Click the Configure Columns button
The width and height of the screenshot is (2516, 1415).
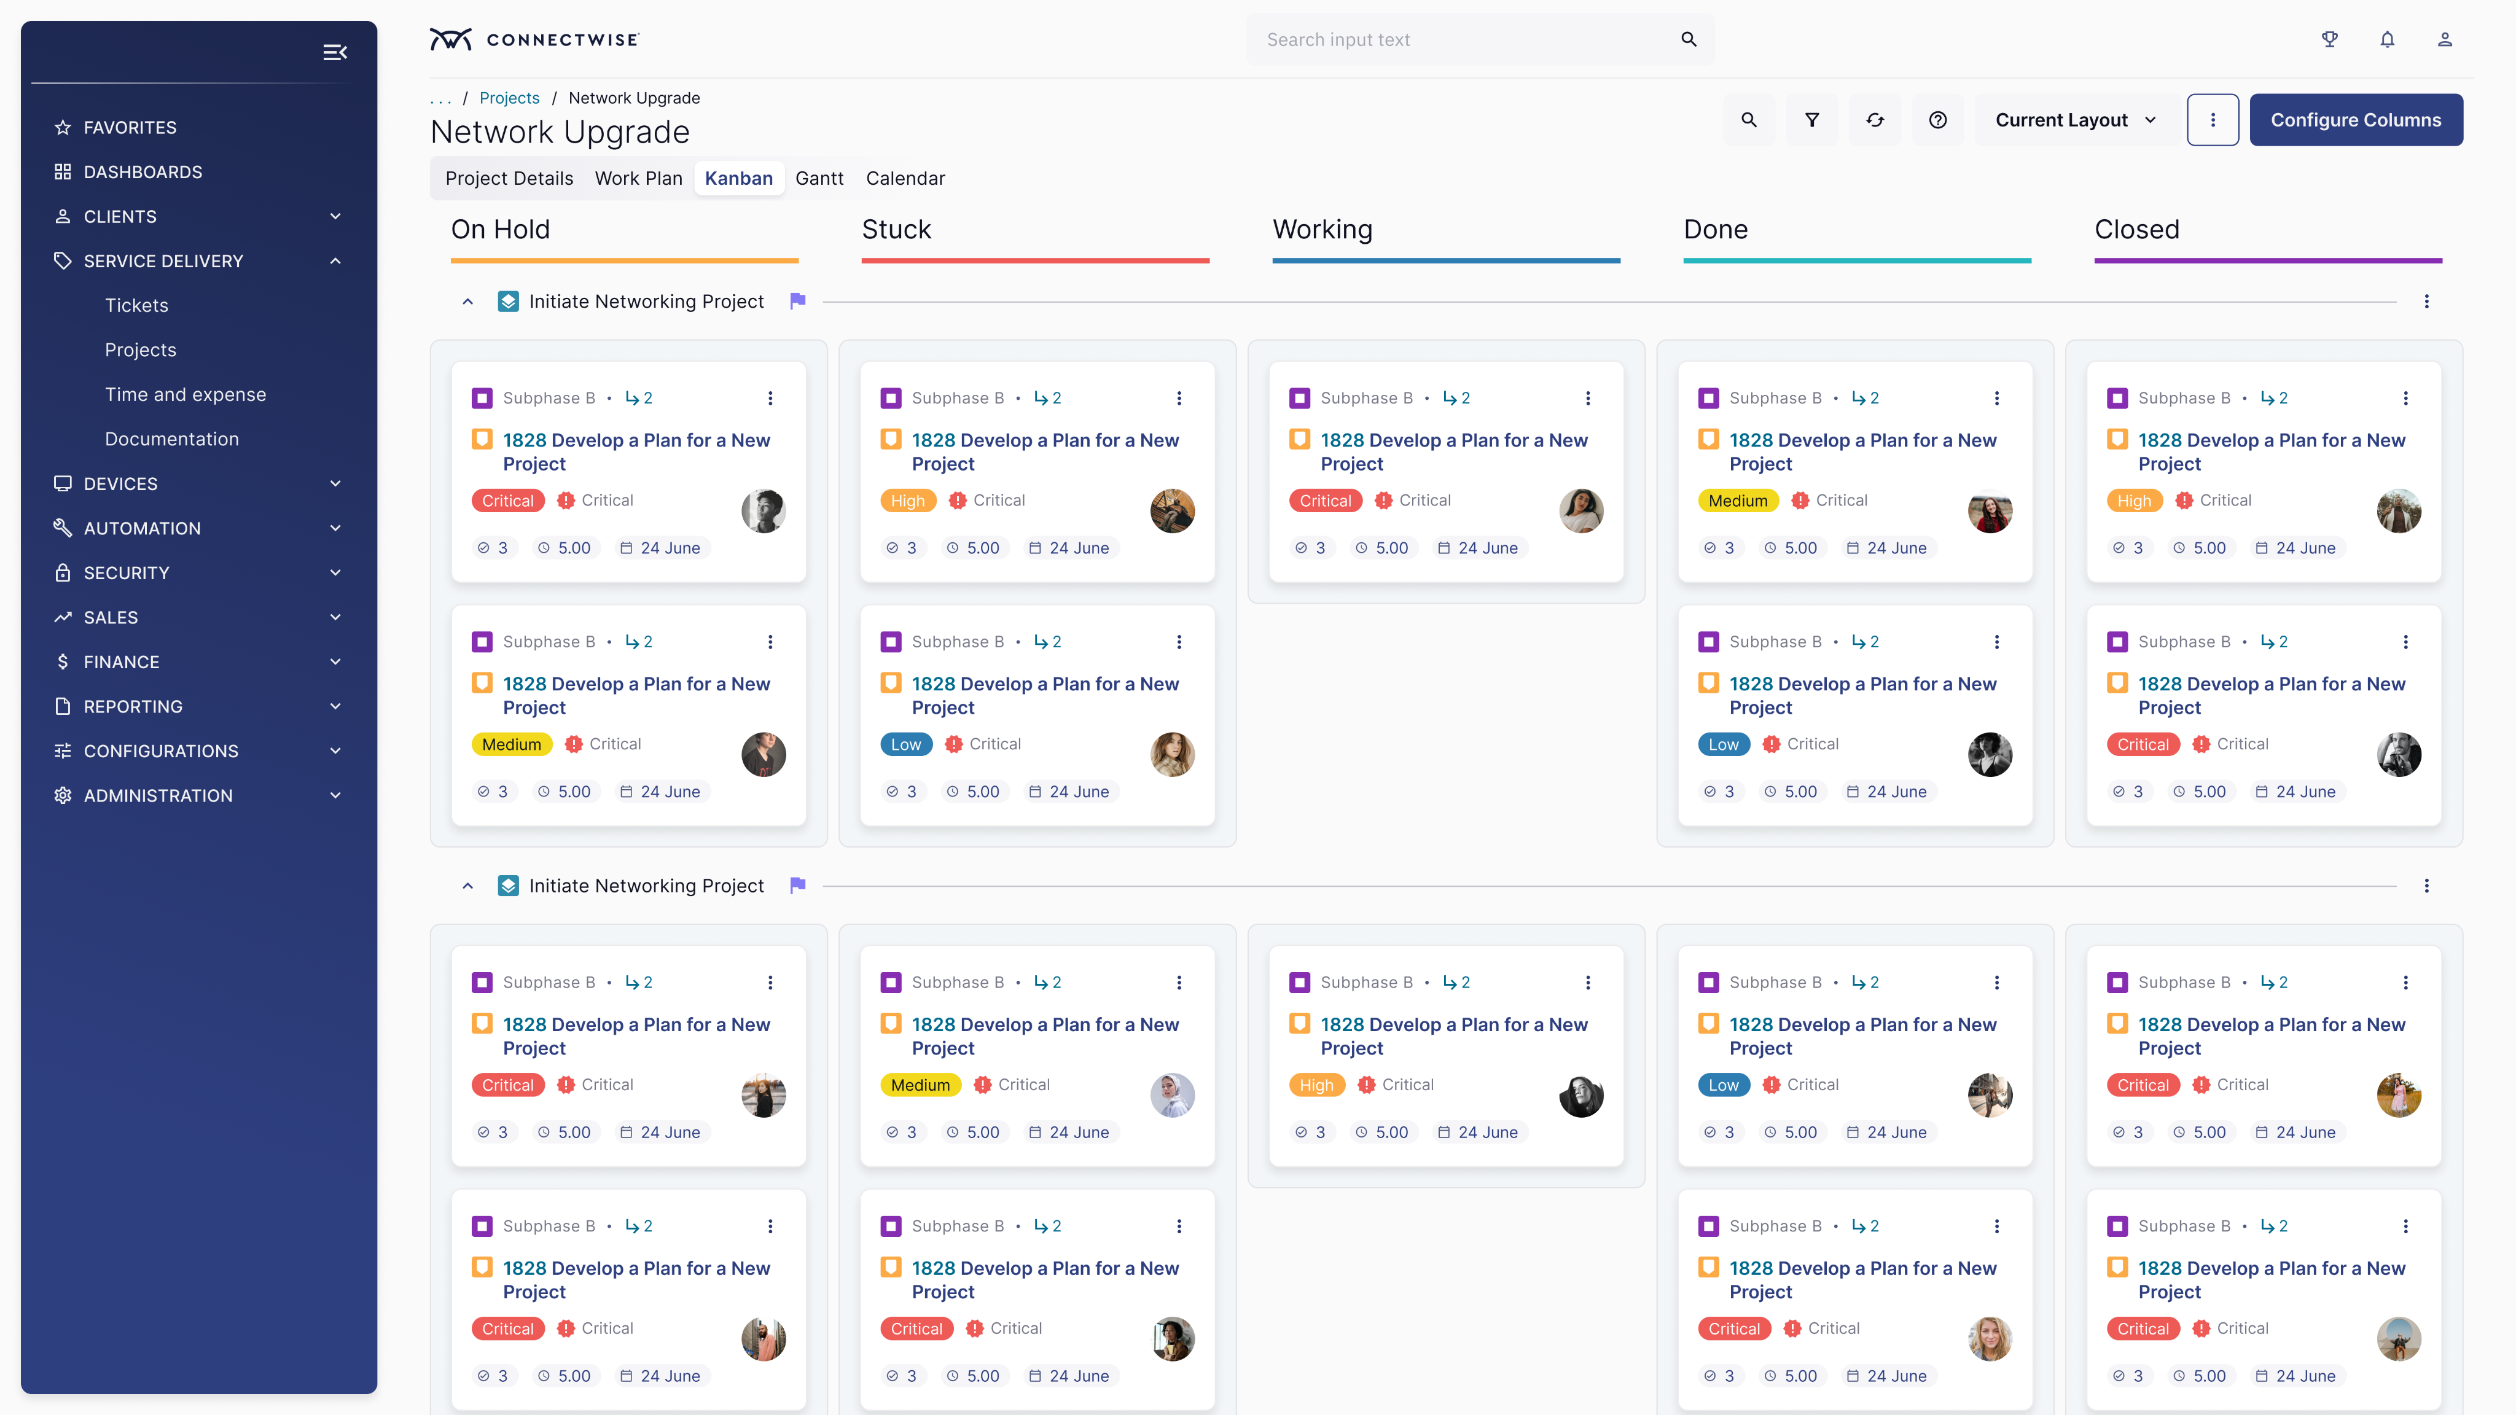point(2355,120)
